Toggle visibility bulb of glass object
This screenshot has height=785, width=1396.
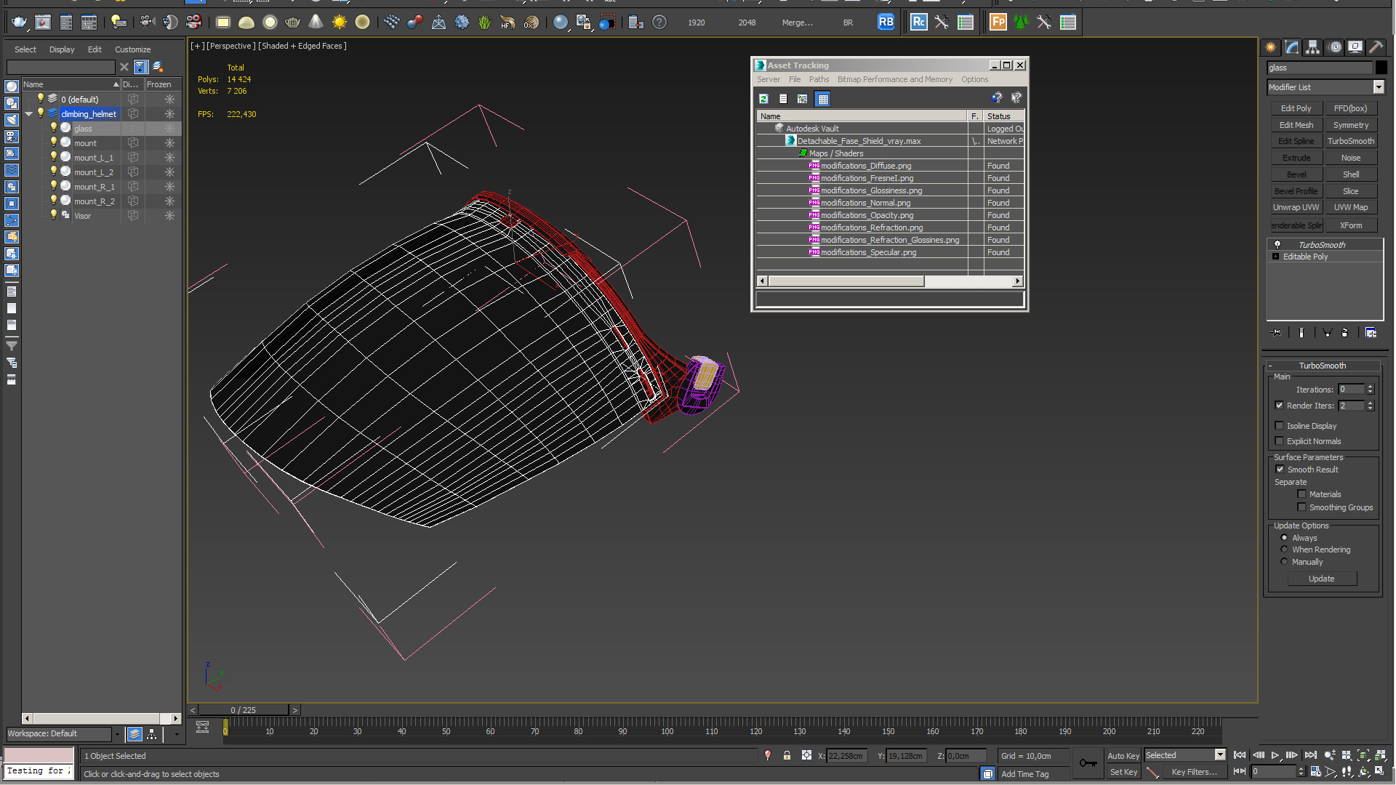[53, 128]
